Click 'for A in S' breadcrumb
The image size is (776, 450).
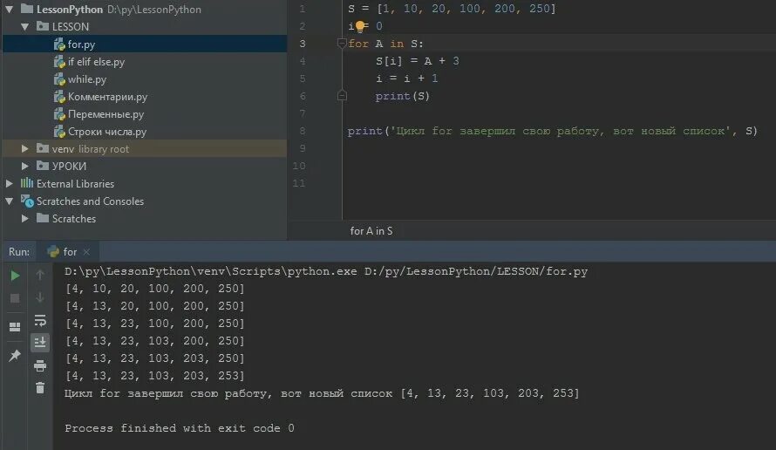coord(371,231)
